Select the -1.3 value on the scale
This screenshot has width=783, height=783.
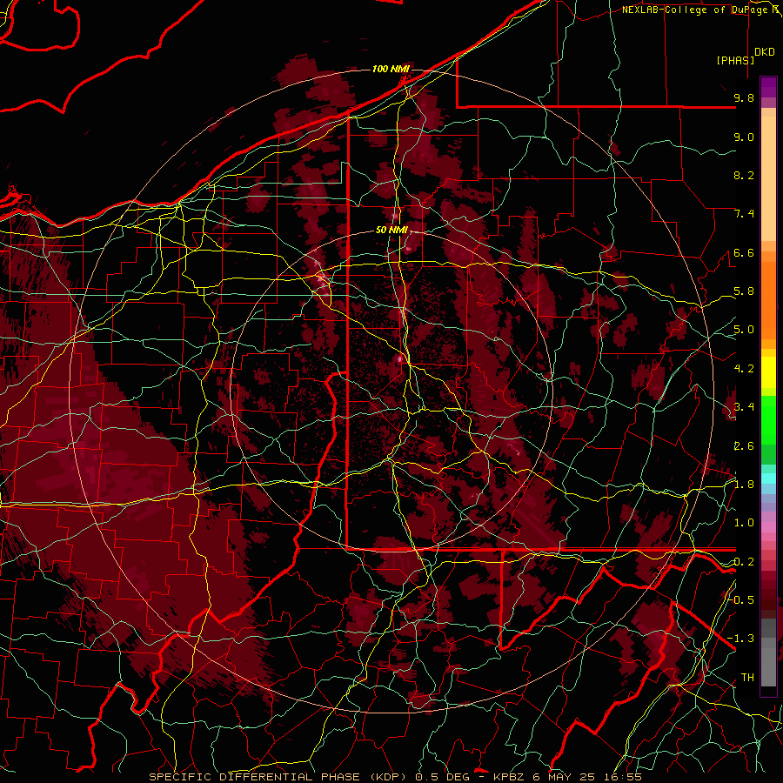click(740, 639)
